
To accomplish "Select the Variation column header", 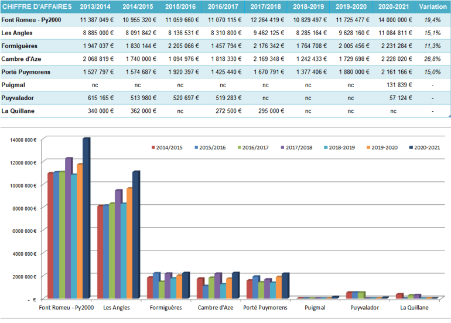I will [432, 7].
